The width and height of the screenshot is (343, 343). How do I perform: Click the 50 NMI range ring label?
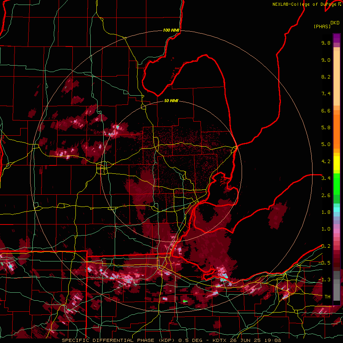tap(171, 101)
